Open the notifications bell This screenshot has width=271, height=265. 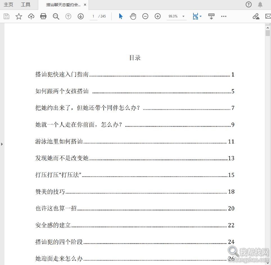pos(260,5)
